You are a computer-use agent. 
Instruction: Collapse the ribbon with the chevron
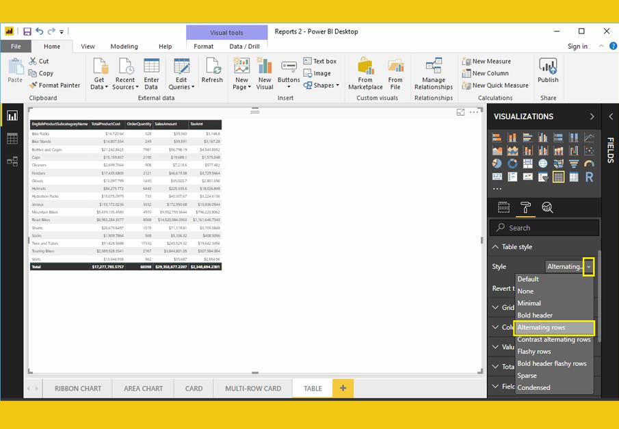coord(601,46)
